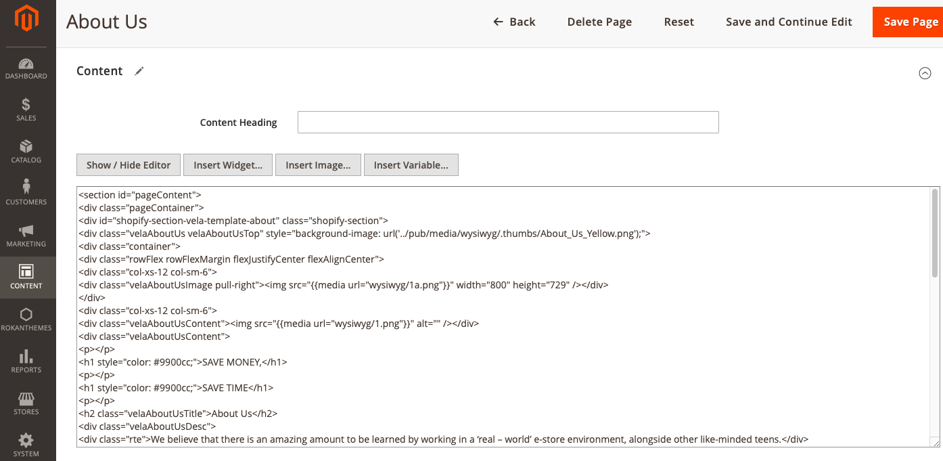Screen dimensions: 943x461
Task: Click the pencil icon next to Content
Action: pyautogui.click(x=139, y=70)
